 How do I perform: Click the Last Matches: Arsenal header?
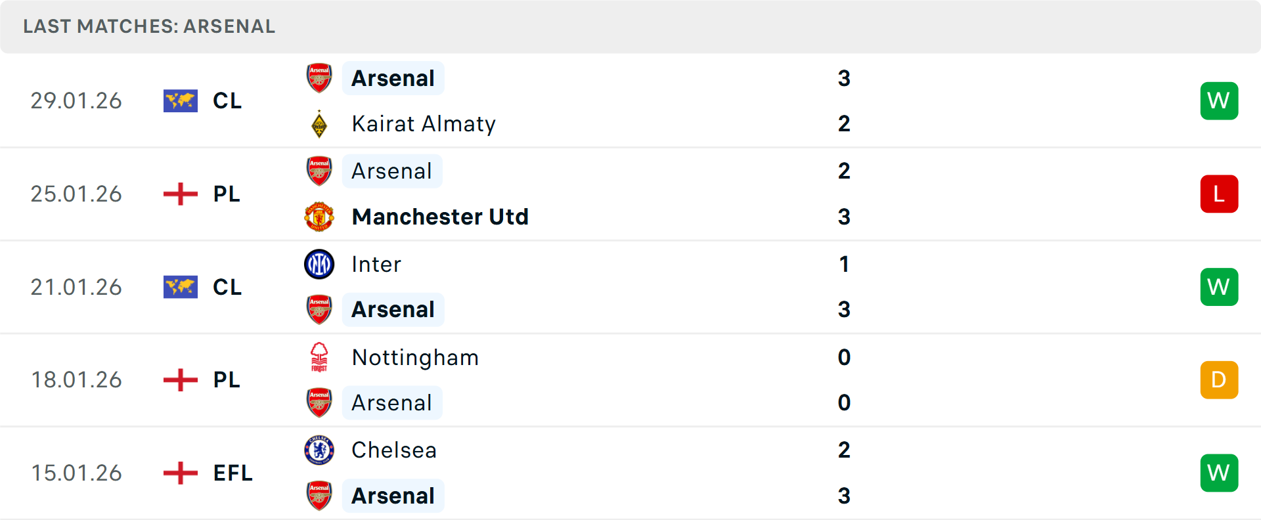tap(149, 26)
